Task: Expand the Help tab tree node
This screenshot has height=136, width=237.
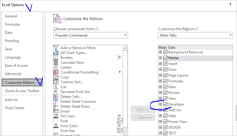Action: tap(161, 116)
